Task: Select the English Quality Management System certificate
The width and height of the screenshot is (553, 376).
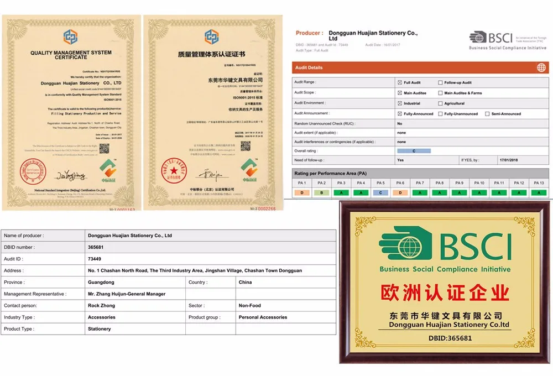Action: 71,112
